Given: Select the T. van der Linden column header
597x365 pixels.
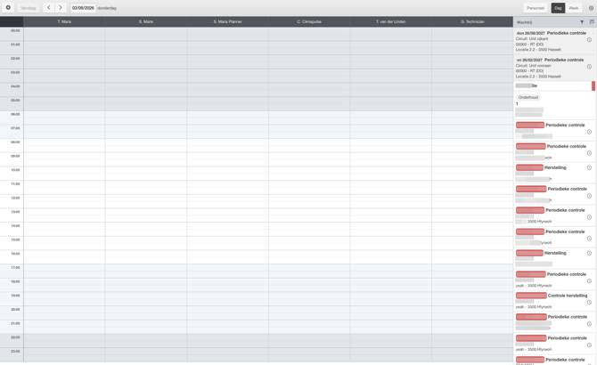Looking at the screenshot, I should (390, 21).
